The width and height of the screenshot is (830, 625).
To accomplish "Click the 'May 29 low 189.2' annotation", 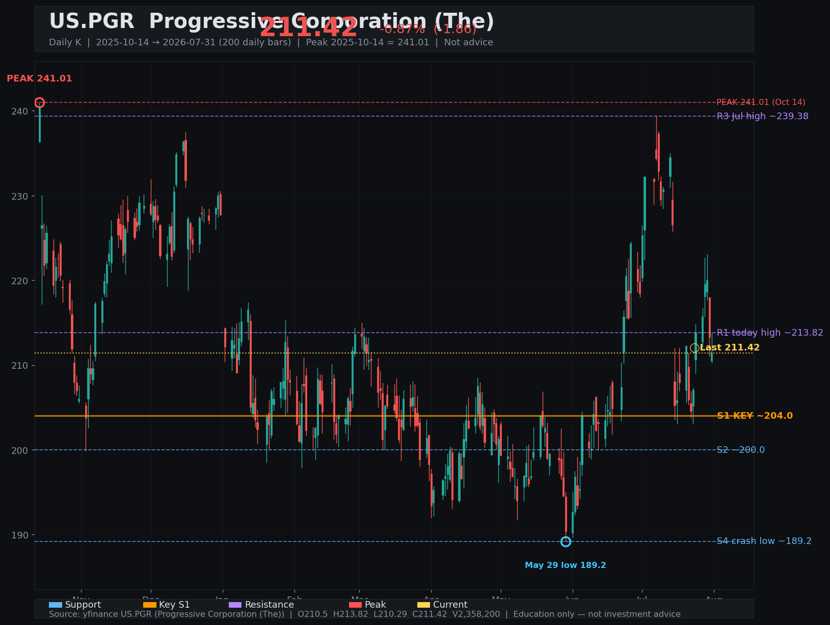I will pyautogui.click(x=566, y=565).
